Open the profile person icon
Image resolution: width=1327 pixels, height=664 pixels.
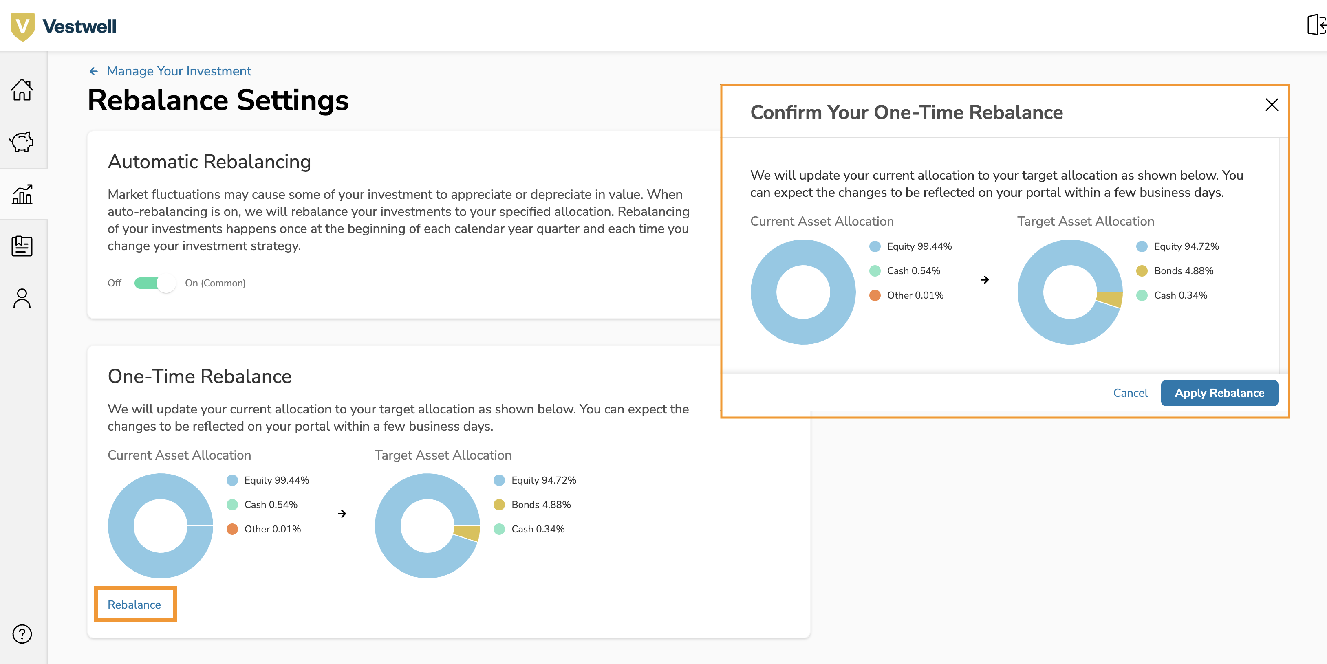[x=22, y=297]
